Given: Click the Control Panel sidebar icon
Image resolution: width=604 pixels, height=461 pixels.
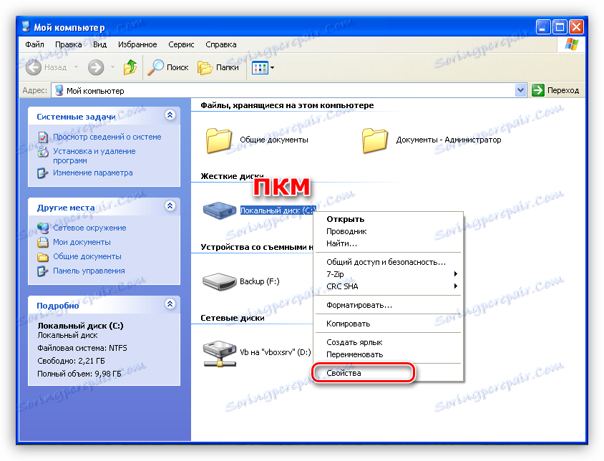Looking at the screenshot, I should click(x=42, y=271).
